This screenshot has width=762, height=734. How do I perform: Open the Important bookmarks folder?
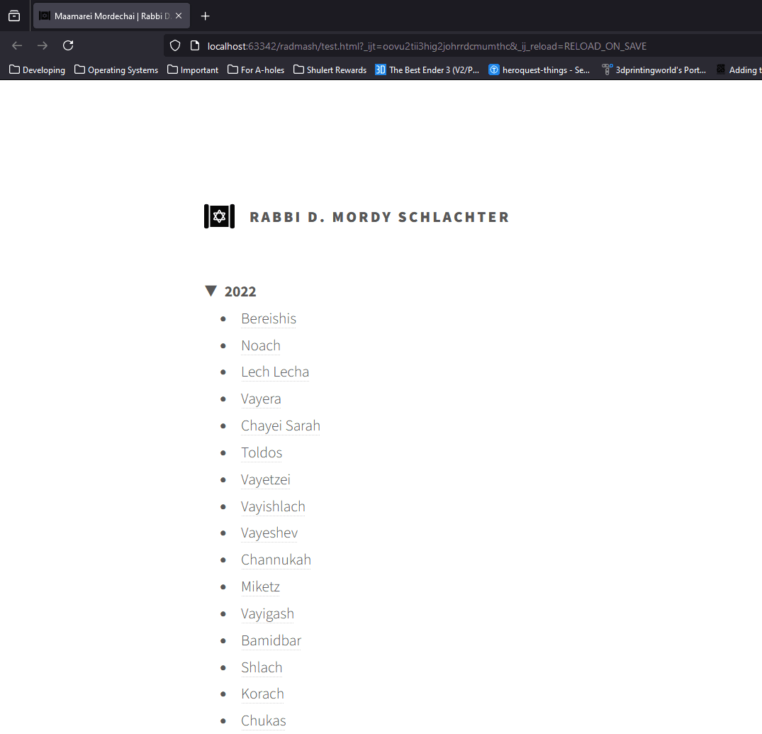click(x=193, y=70)
